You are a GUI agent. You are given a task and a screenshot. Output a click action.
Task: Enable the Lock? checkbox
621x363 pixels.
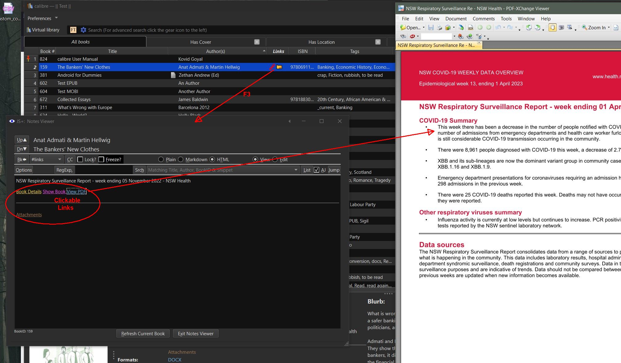[x=80, y=159]
